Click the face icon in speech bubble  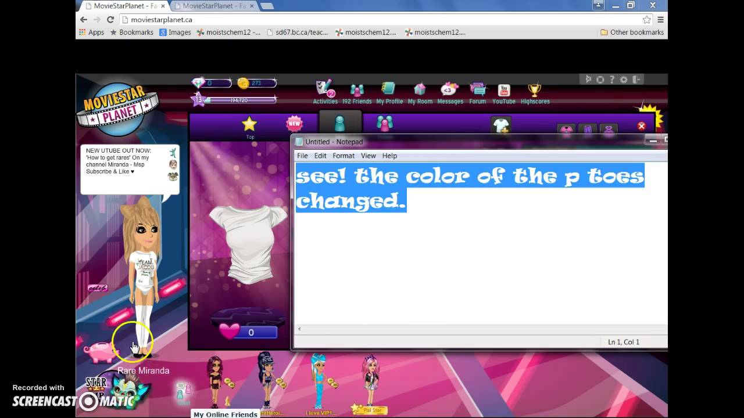[173, 165]
